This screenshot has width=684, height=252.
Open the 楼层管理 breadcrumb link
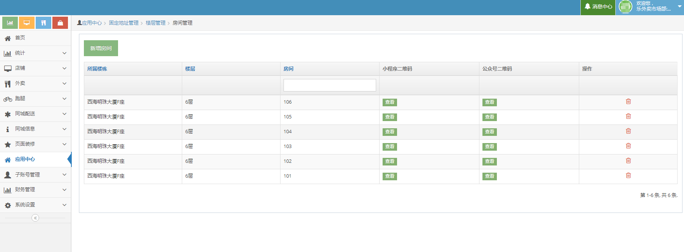(156, 23)
